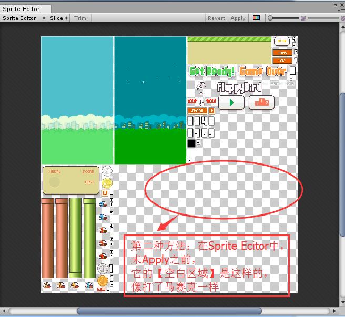Maximize the Sprite Editor window
The image size is (345, 317).
click(x=336, y=4)
